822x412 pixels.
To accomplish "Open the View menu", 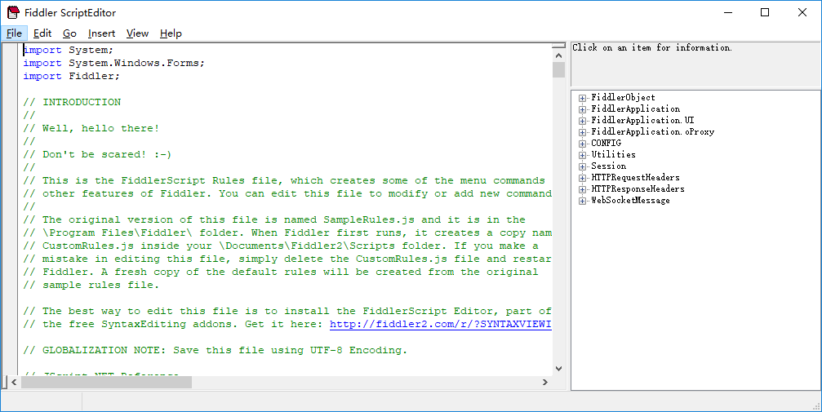I will coord(137,33).
